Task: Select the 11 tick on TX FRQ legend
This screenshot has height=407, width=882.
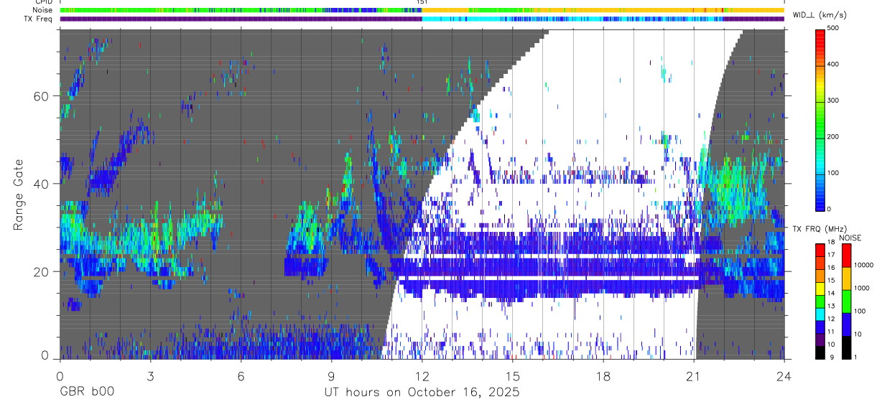Action: click(832, 333)
